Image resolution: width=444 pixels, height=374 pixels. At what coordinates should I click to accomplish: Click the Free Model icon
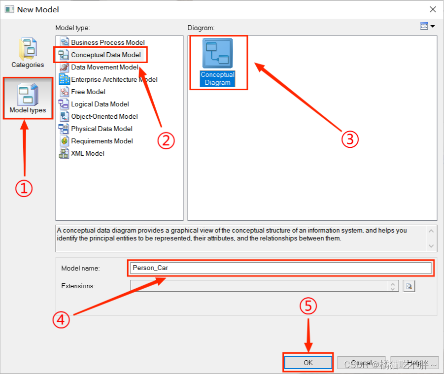coord(64,92)
